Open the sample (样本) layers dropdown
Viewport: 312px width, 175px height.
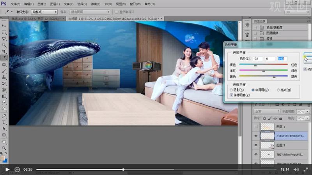[90, 12]
